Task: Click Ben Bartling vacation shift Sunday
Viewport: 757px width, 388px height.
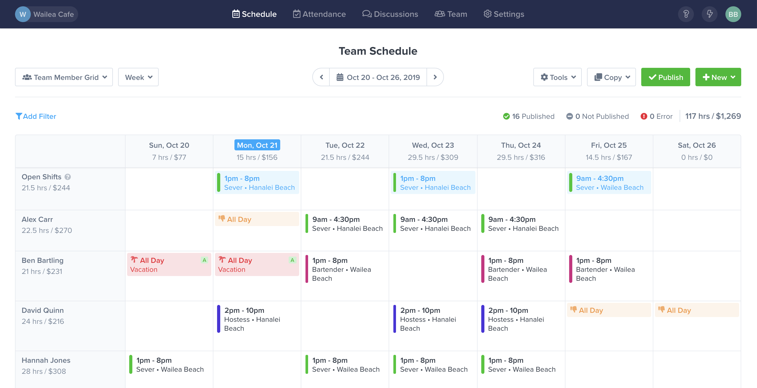Action: [x=168, y=264]
